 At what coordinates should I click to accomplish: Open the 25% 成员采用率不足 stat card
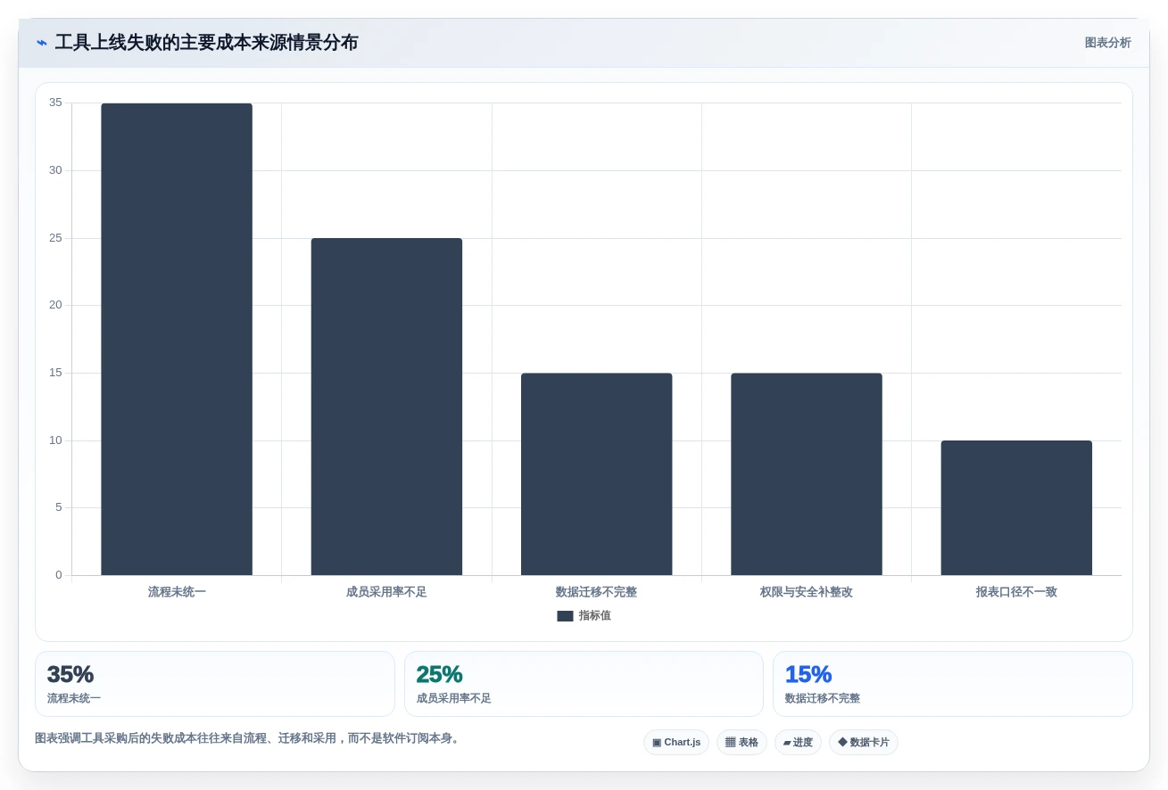coord(584,684)
